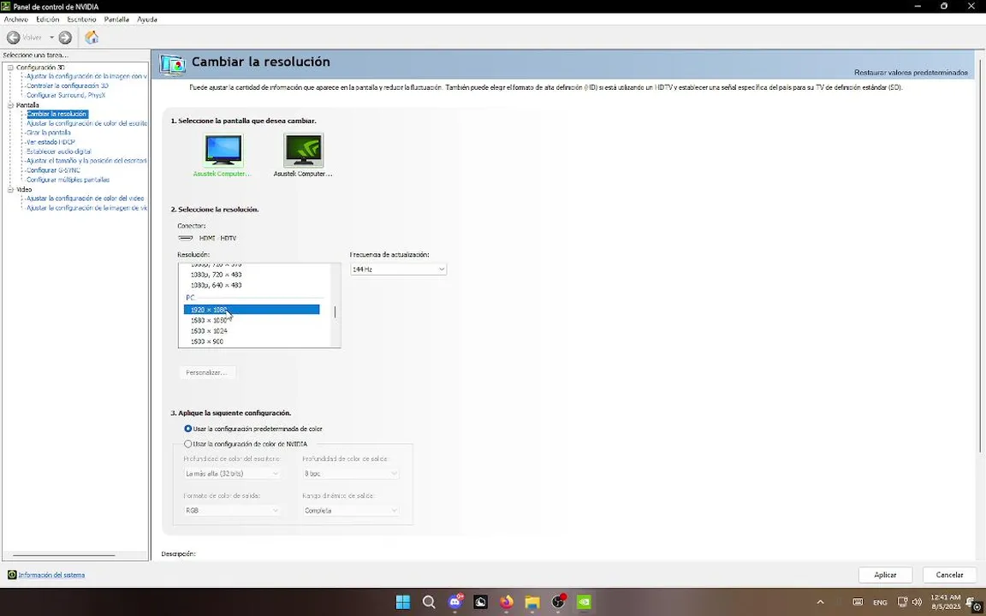
Task: Open the network tray icon
Action: (x=902, y=602)
